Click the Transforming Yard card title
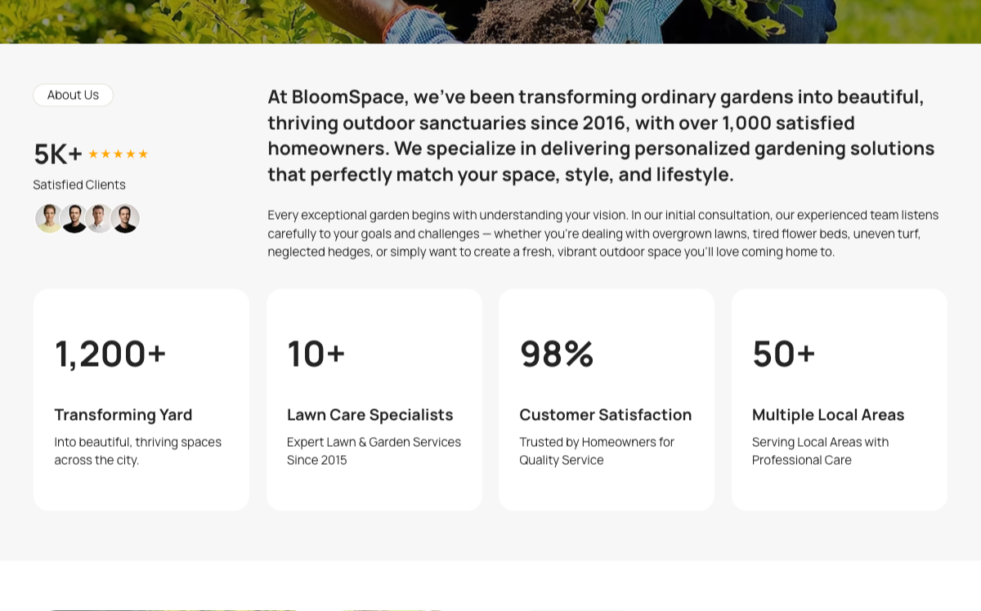981x611 pixels. [123, 415]
